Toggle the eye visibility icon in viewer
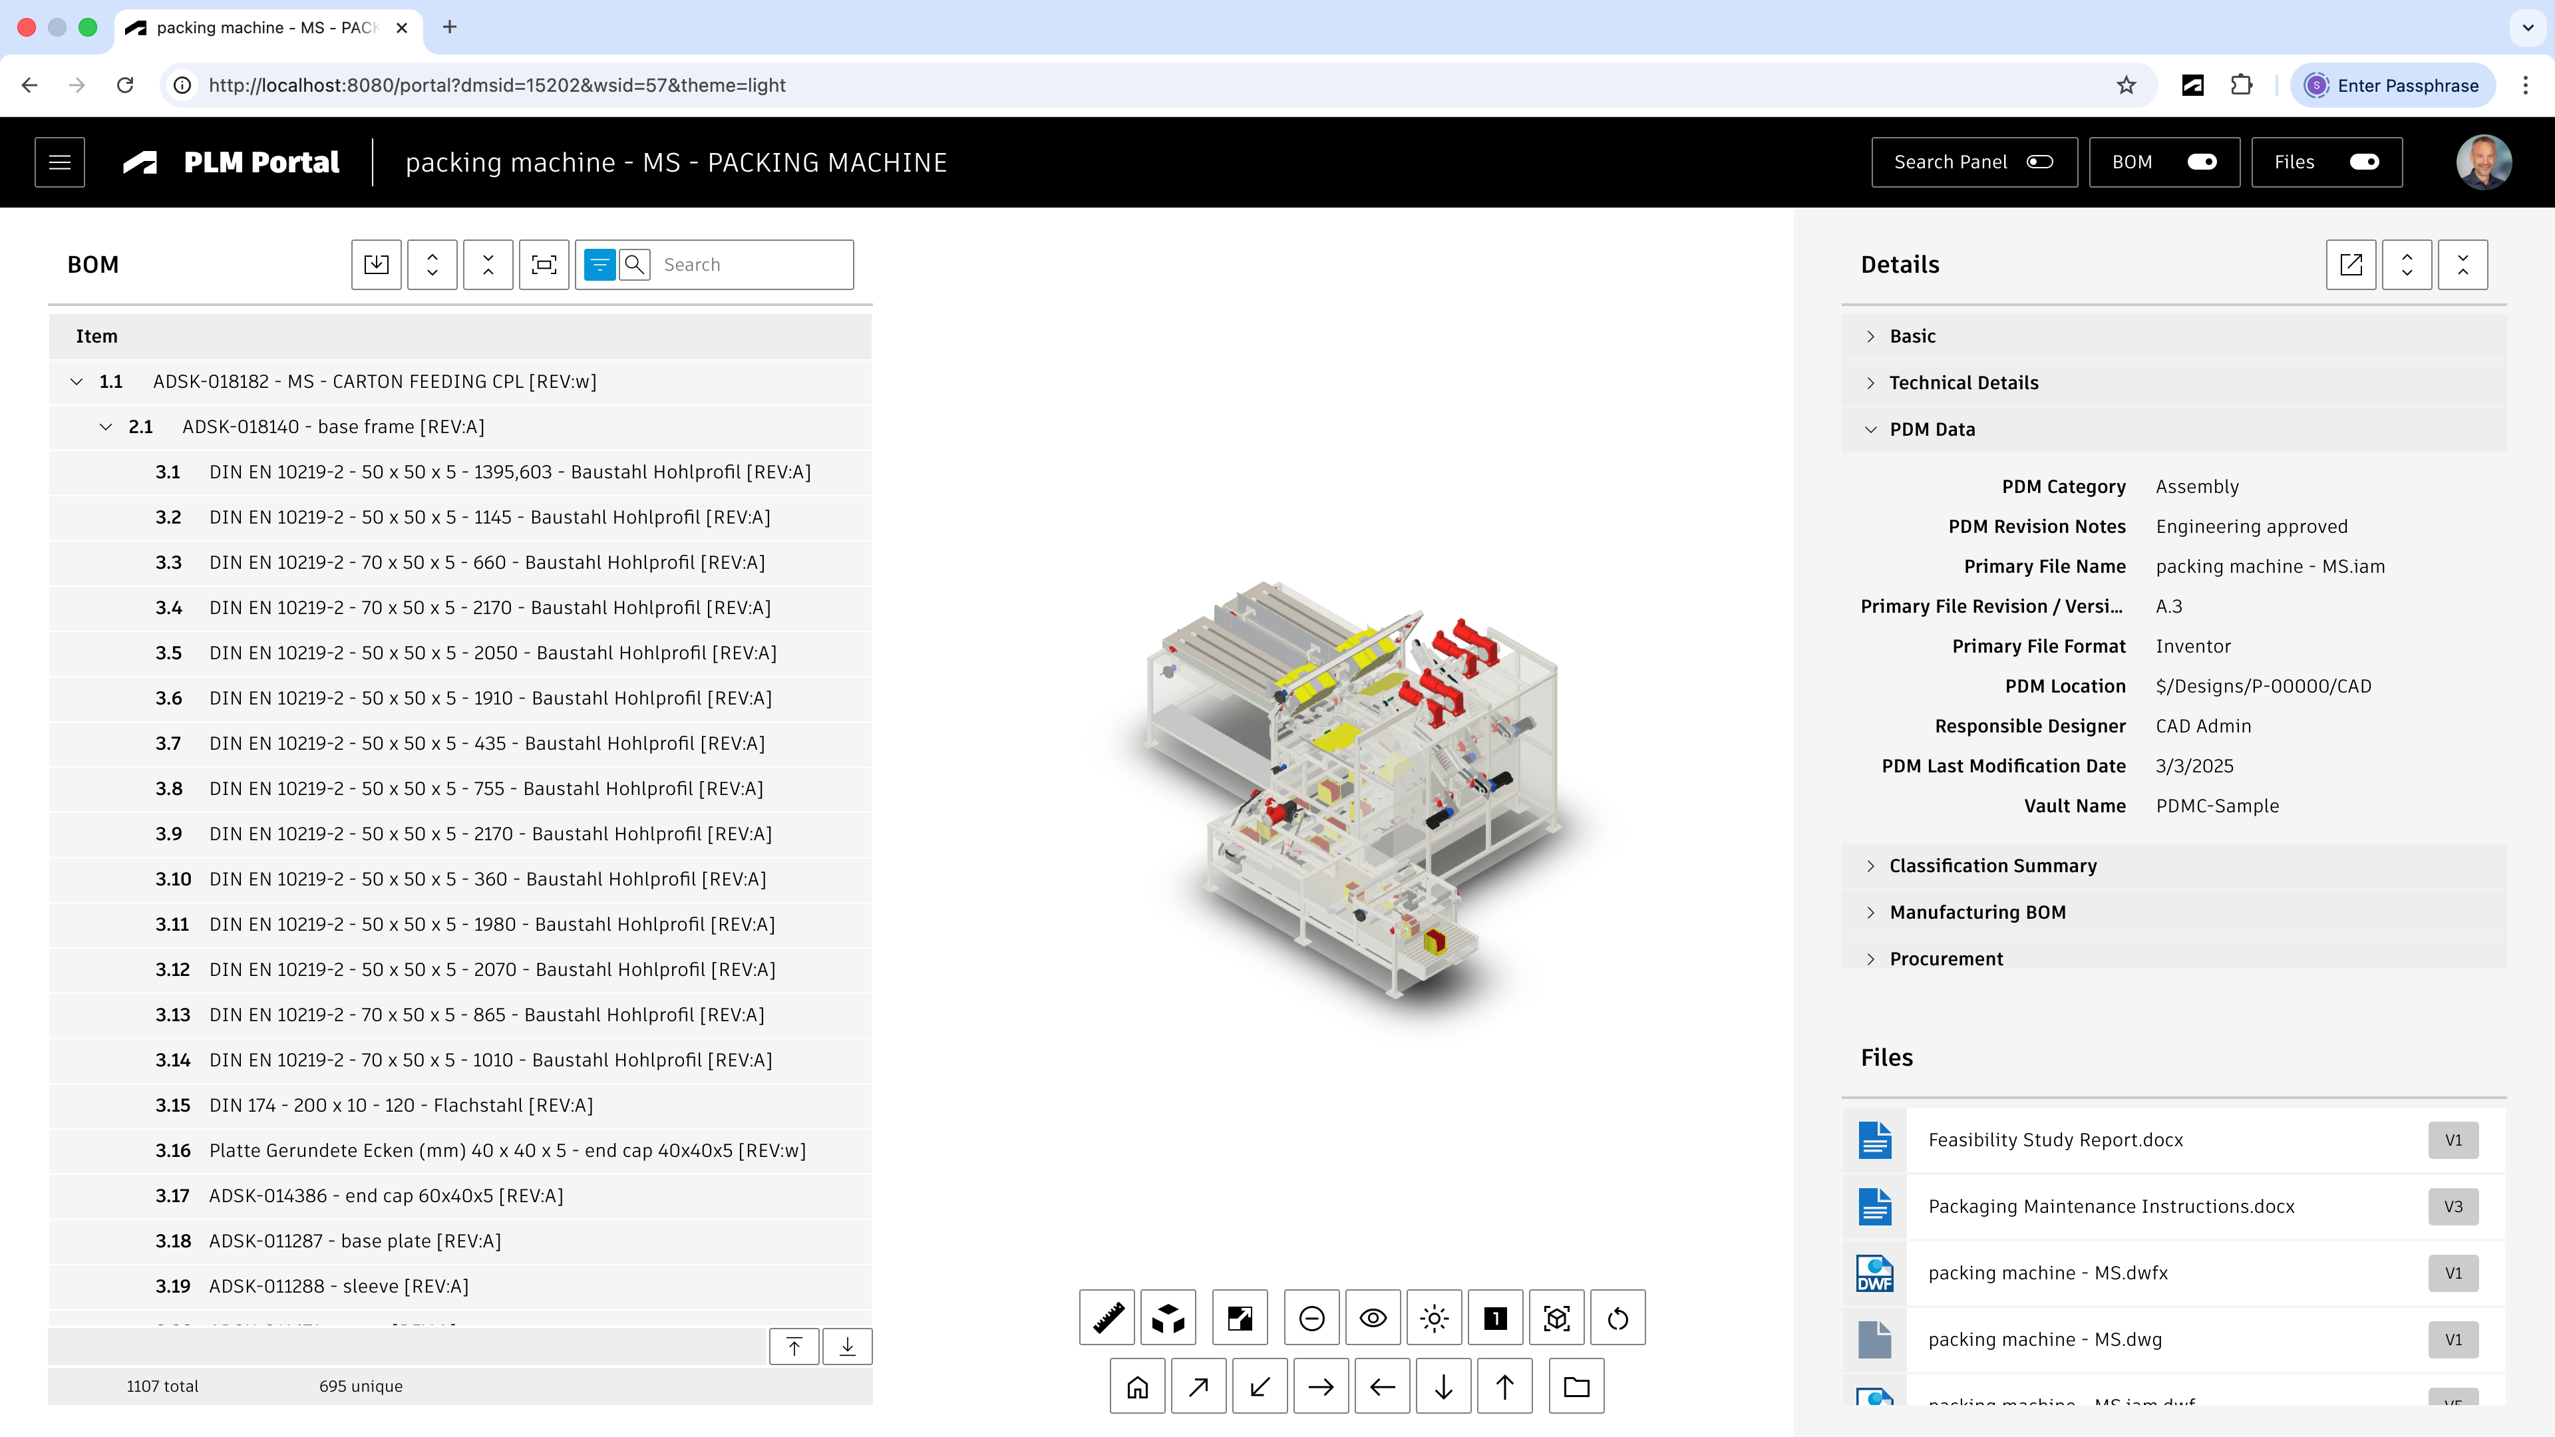The image size is (2555, 1437). tap(1373, 1317)
